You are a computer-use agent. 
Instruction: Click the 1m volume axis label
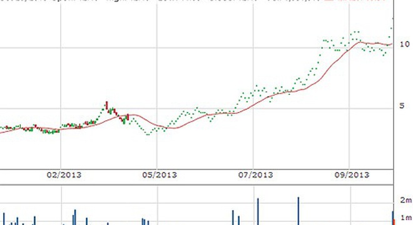point(406,217)
